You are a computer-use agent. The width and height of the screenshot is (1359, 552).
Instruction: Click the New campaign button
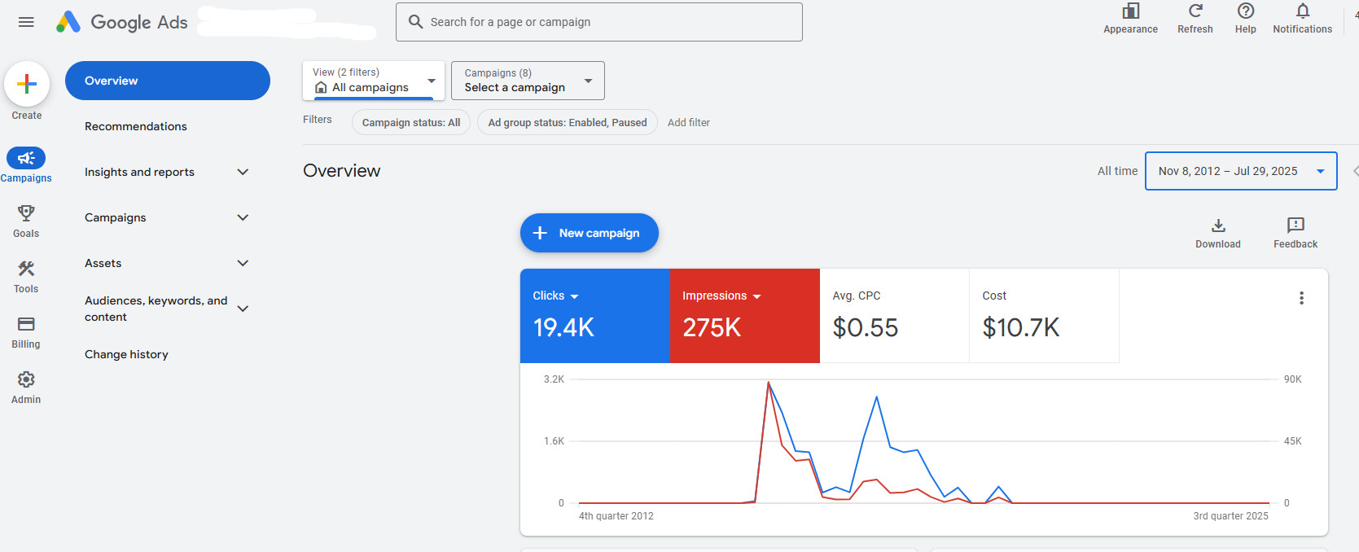[589, 233]
